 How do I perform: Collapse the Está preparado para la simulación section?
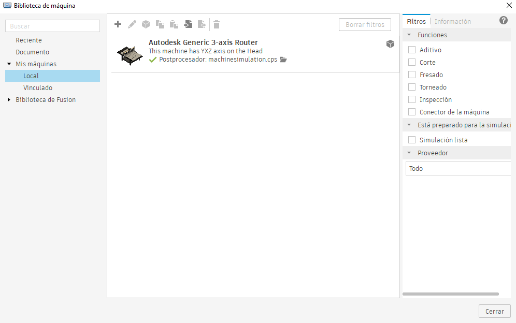[409, 125]
